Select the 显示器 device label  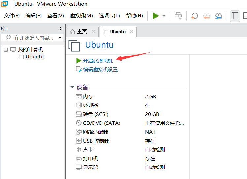tap(91, 168)
